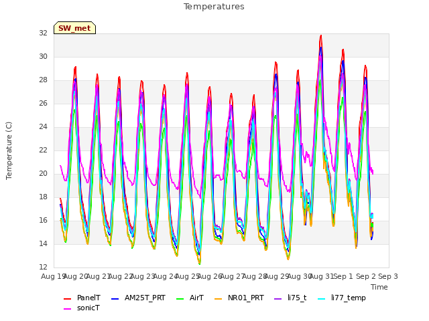
Task: Click the red PanelT legend color marker
Action: tap(67, 299)
